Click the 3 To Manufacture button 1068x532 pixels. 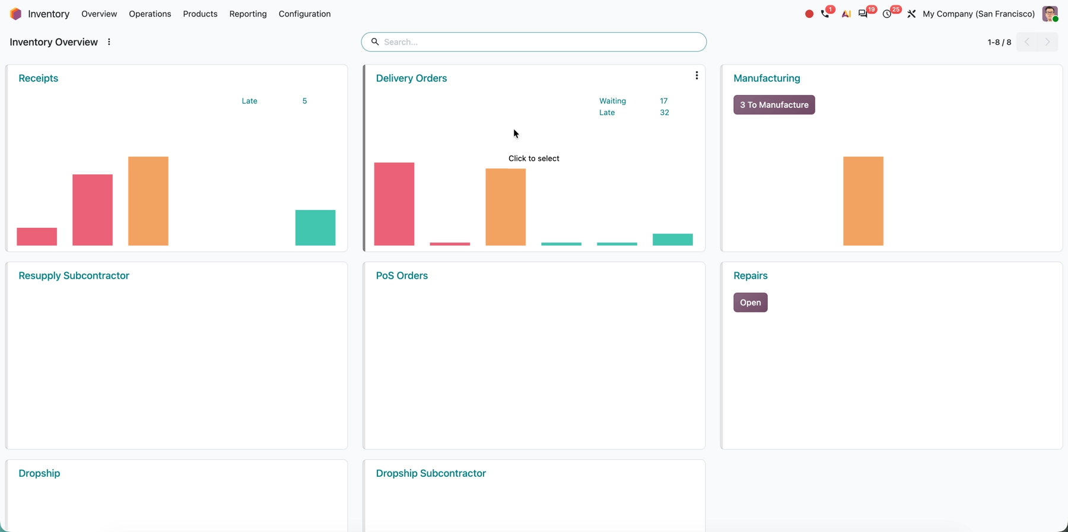[774, 105]
